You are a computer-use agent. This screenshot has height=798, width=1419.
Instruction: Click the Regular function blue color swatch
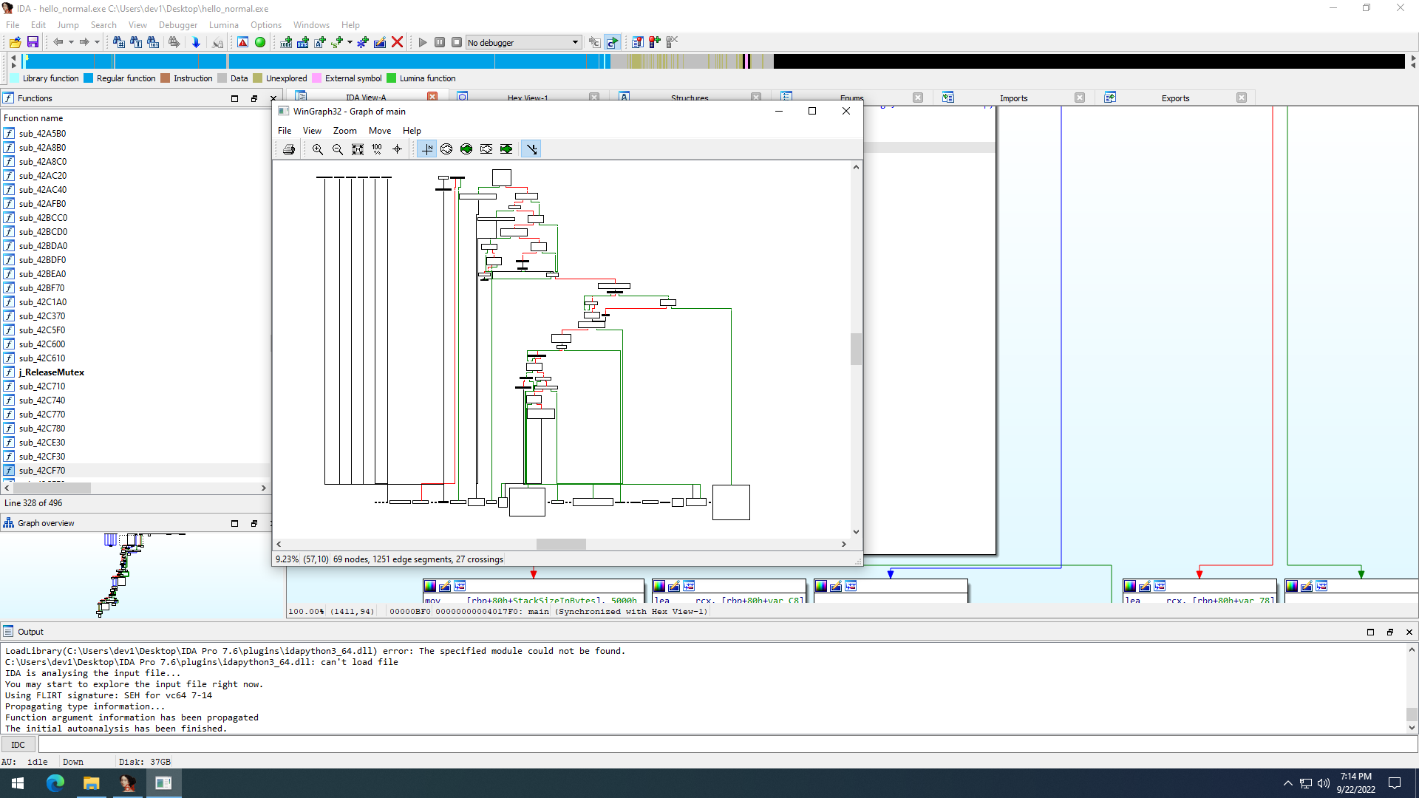click(x=89, y=78)
